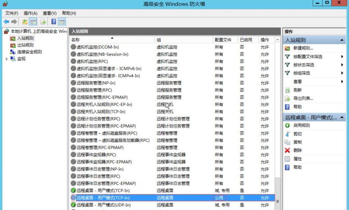Click the firewall icon beside 本地计算机 root node
Image resolution: width=349 pixels, height=210 pixels.
point(6,31)
